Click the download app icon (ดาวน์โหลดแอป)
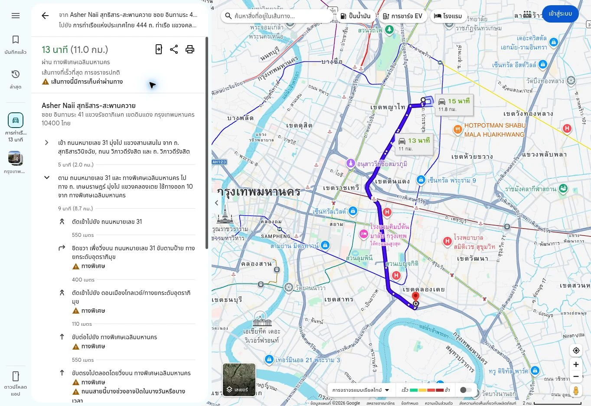The height and width of the screenshot is (406, 591). (16, 383)
